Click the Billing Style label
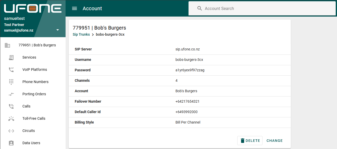This screenshot has width=337, height=149. click(84, 122)
